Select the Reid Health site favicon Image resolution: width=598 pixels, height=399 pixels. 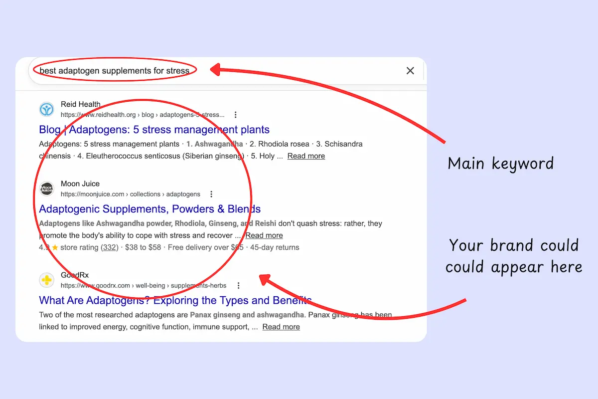tap(46, 109)
